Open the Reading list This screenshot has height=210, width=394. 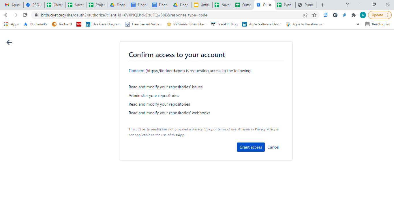[378, 24]
